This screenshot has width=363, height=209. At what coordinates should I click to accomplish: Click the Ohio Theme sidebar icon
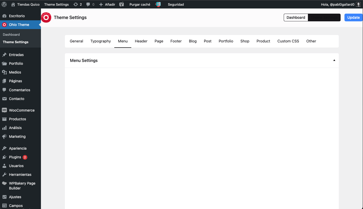click(x=4, y=25)
